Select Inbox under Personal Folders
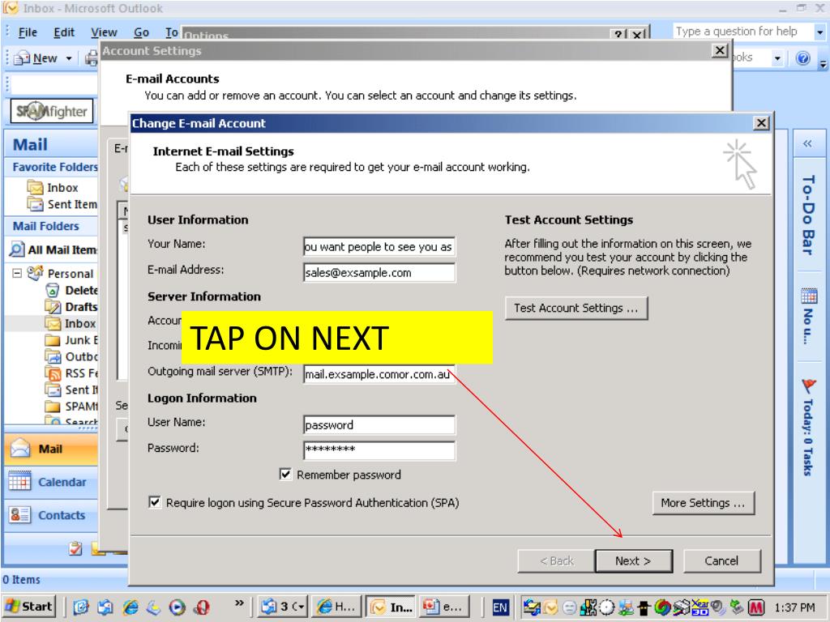This screenshot has width=830, height=622. pyautogui.click(x=71, y=323)
